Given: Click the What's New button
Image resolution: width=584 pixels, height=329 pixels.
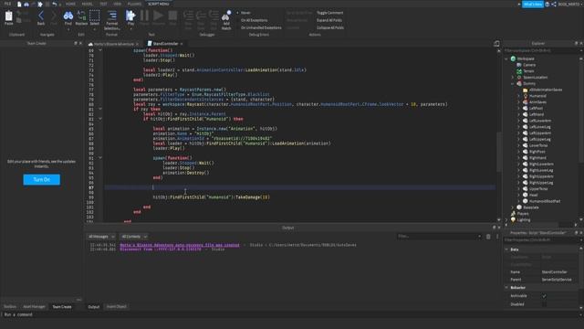Looking at the screenshot, I should (533, 4).
